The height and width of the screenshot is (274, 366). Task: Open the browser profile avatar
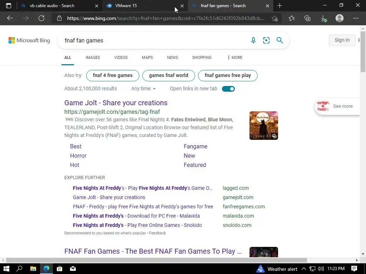point(340,18)
